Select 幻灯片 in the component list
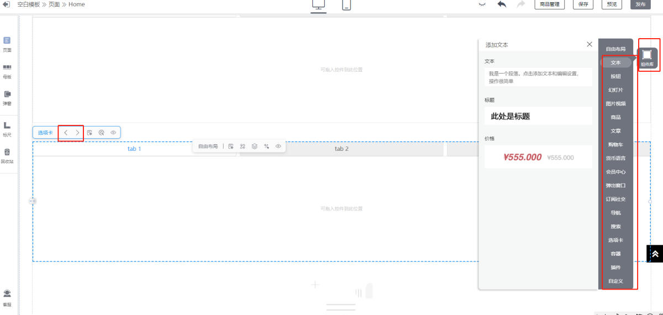 [615, 90]
